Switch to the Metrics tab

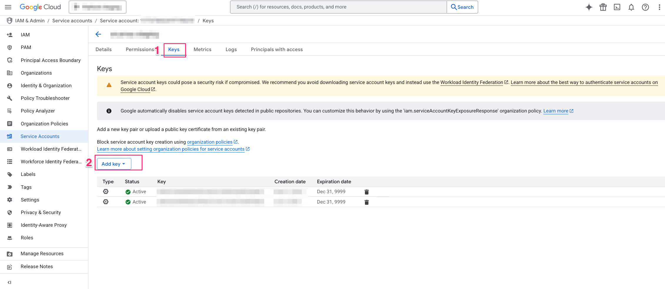202,49
